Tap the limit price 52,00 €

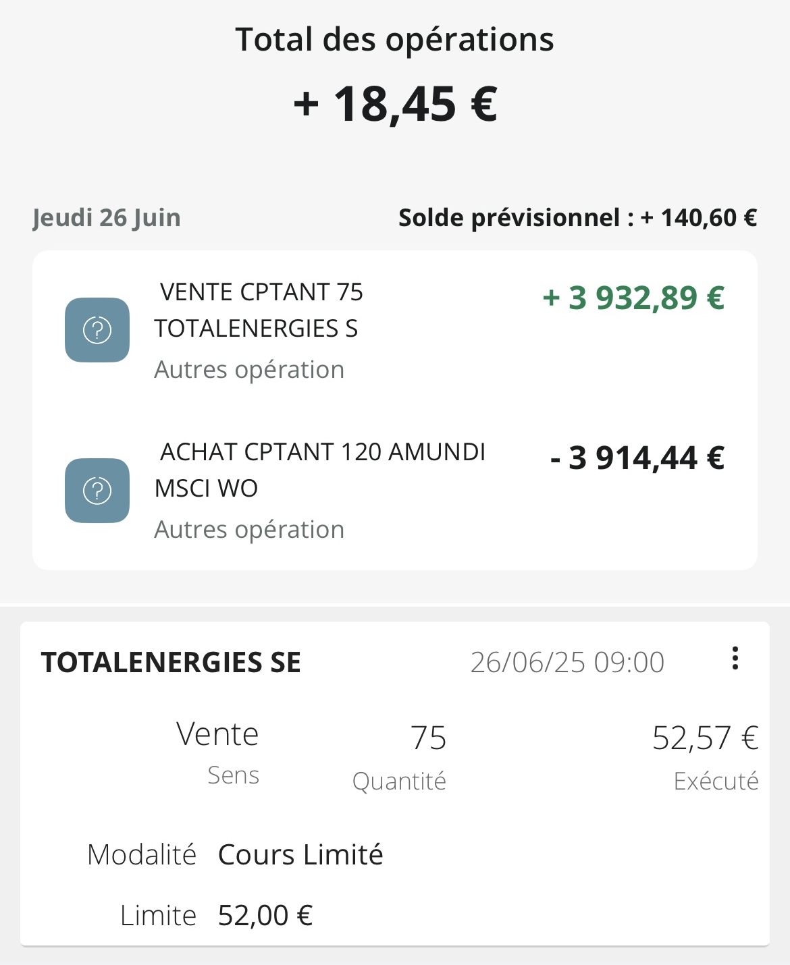point(265,916)
